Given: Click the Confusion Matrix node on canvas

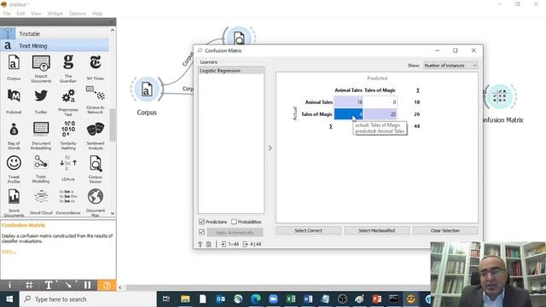Looking at the screenshot, I should (x=500, y=96).
